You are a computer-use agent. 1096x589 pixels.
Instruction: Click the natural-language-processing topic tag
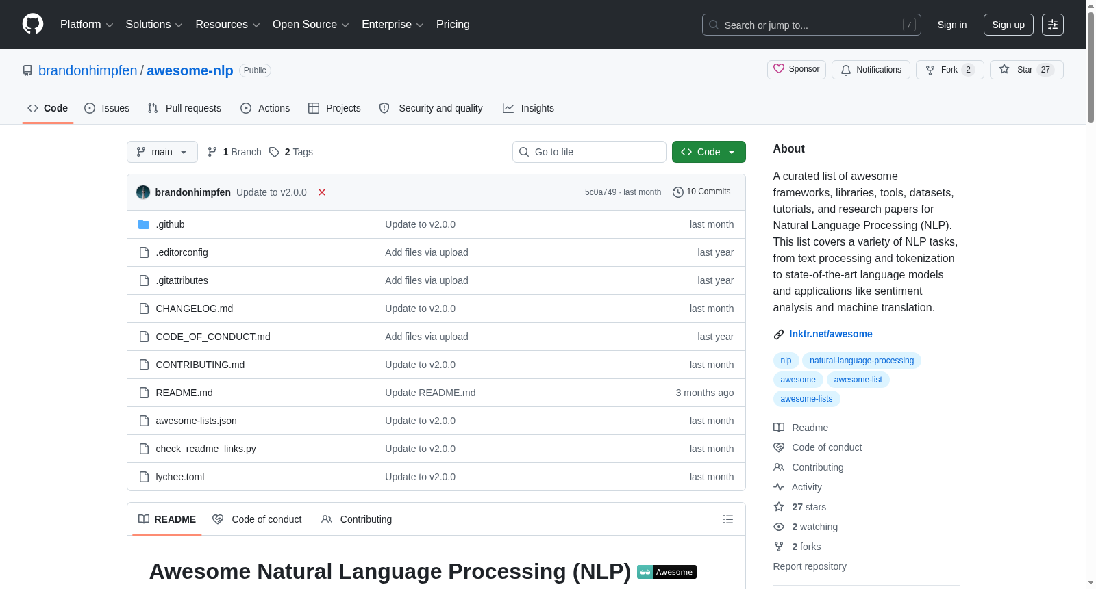[862, 361]
